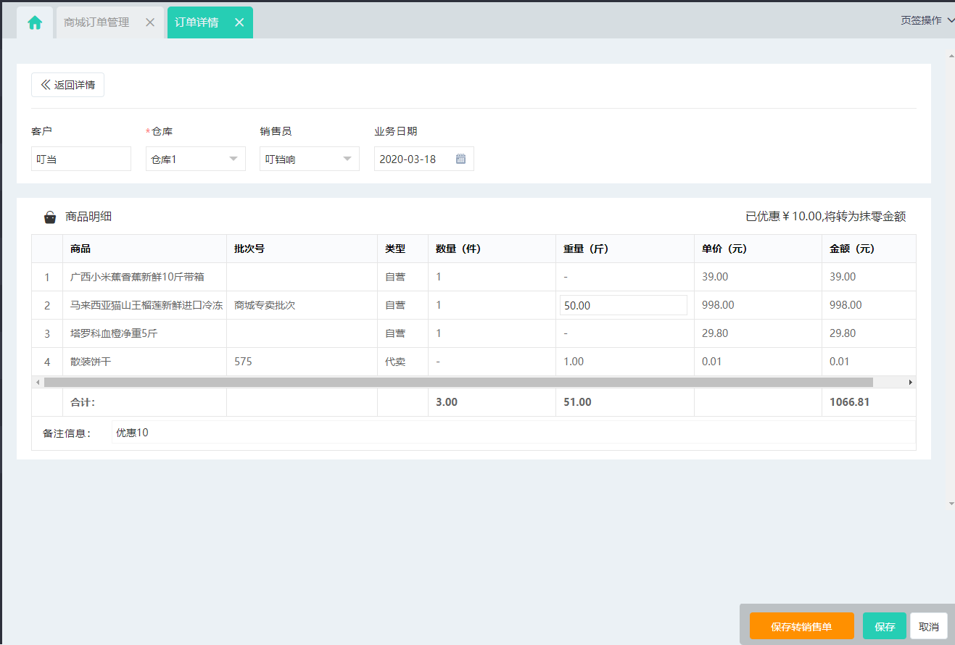Click the weight input showing 50.00
The height and width of the screenshot is (645, 955).
pos(624,305)
